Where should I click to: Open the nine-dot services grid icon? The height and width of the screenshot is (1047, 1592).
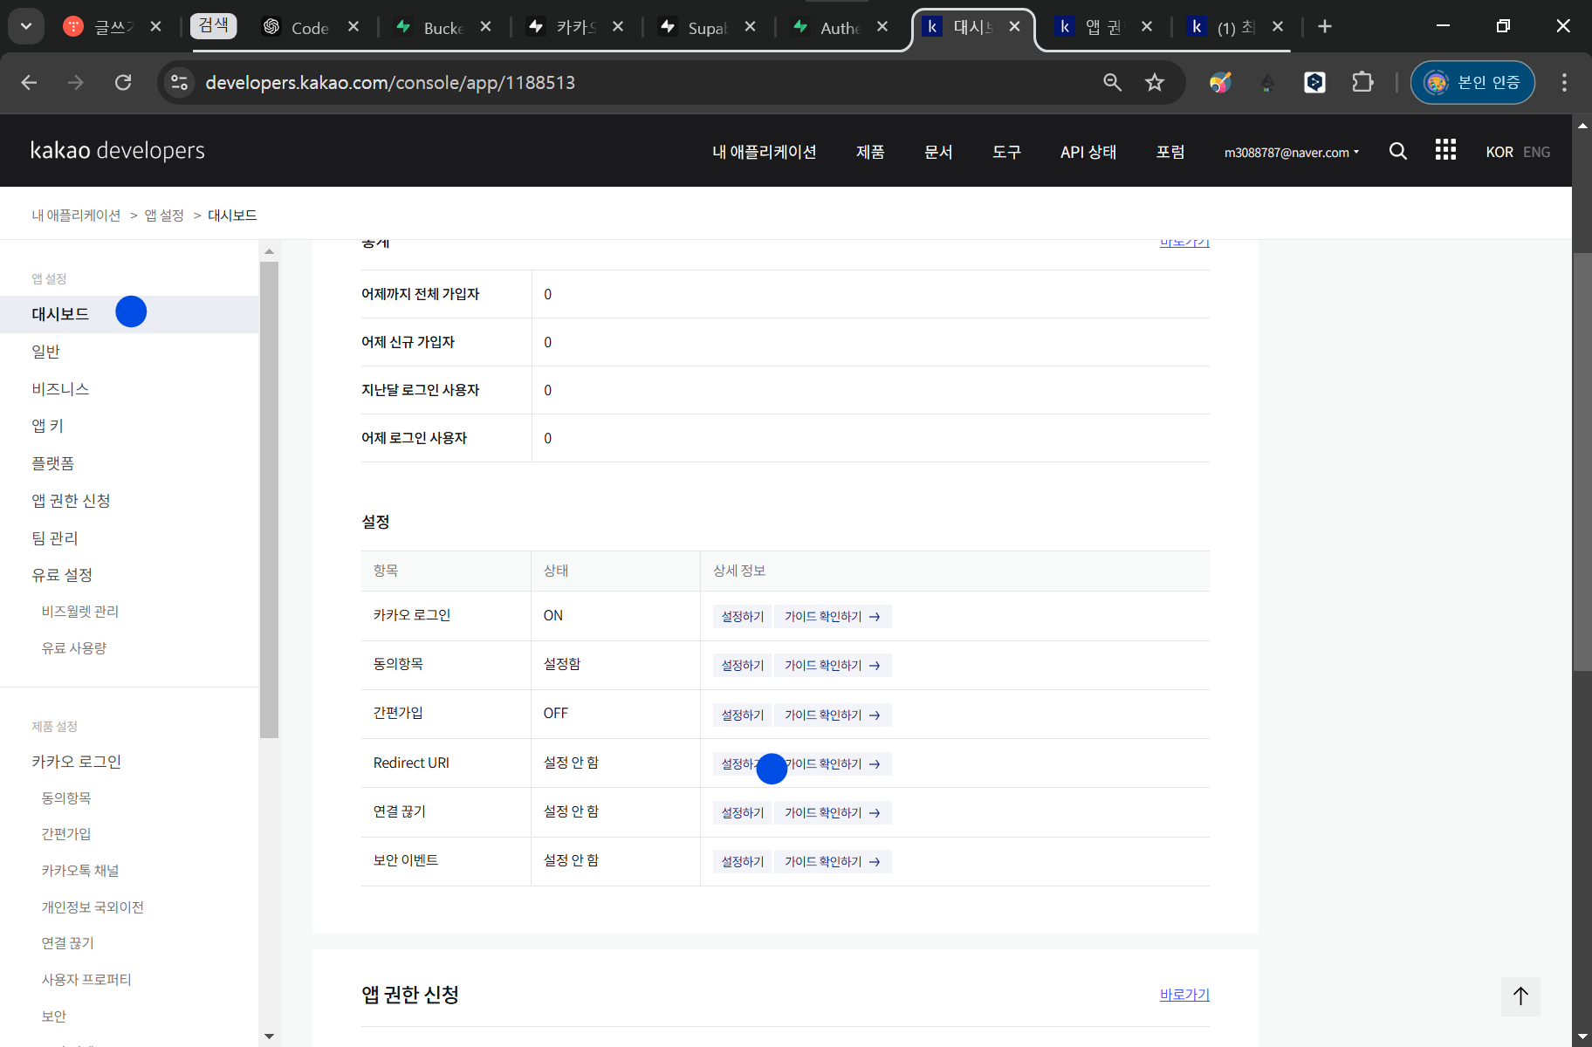point(1445,150)
